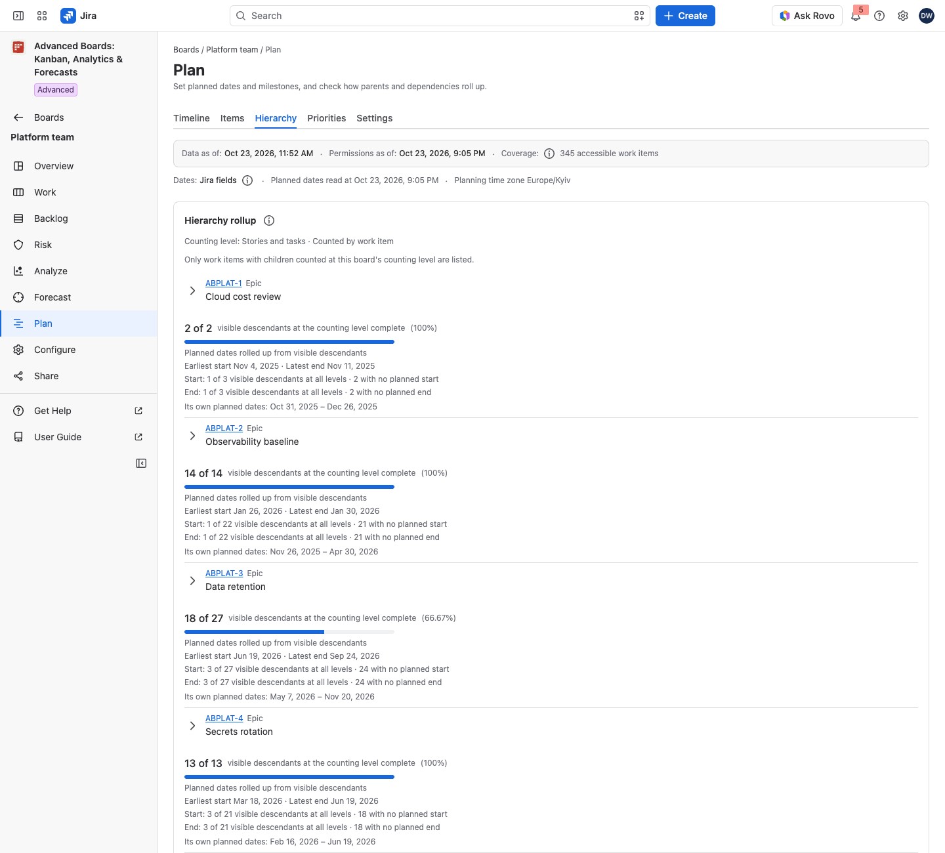Open the ABPLAT-3 issue link
The height and width of the screenshot is (853, 945).
pyautogui.click(x=224, y=573)
